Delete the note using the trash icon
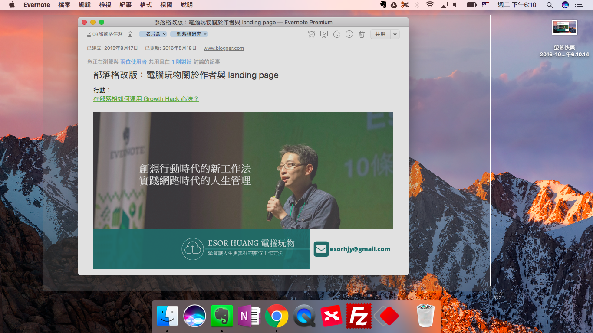Screen dimensions: 593x333 [x=362, y=34]
